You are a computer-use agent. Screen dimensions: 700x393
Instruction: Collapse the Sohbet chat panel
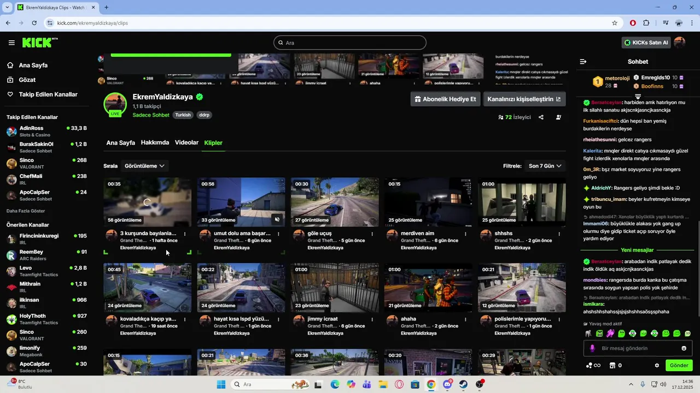[583, 62]
